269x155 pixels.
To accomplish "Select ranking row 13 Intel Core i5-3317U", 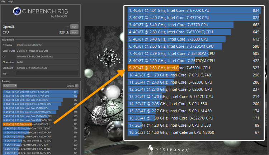I will click(41, 141).
